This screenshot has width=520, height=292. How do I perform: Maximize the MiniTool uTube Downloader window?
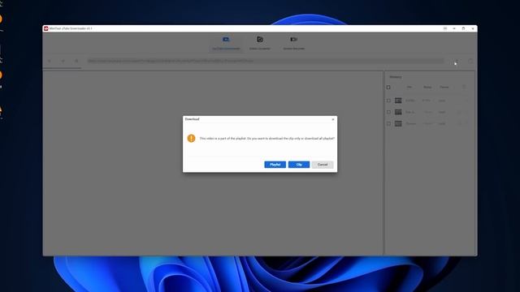coord(463,28)
